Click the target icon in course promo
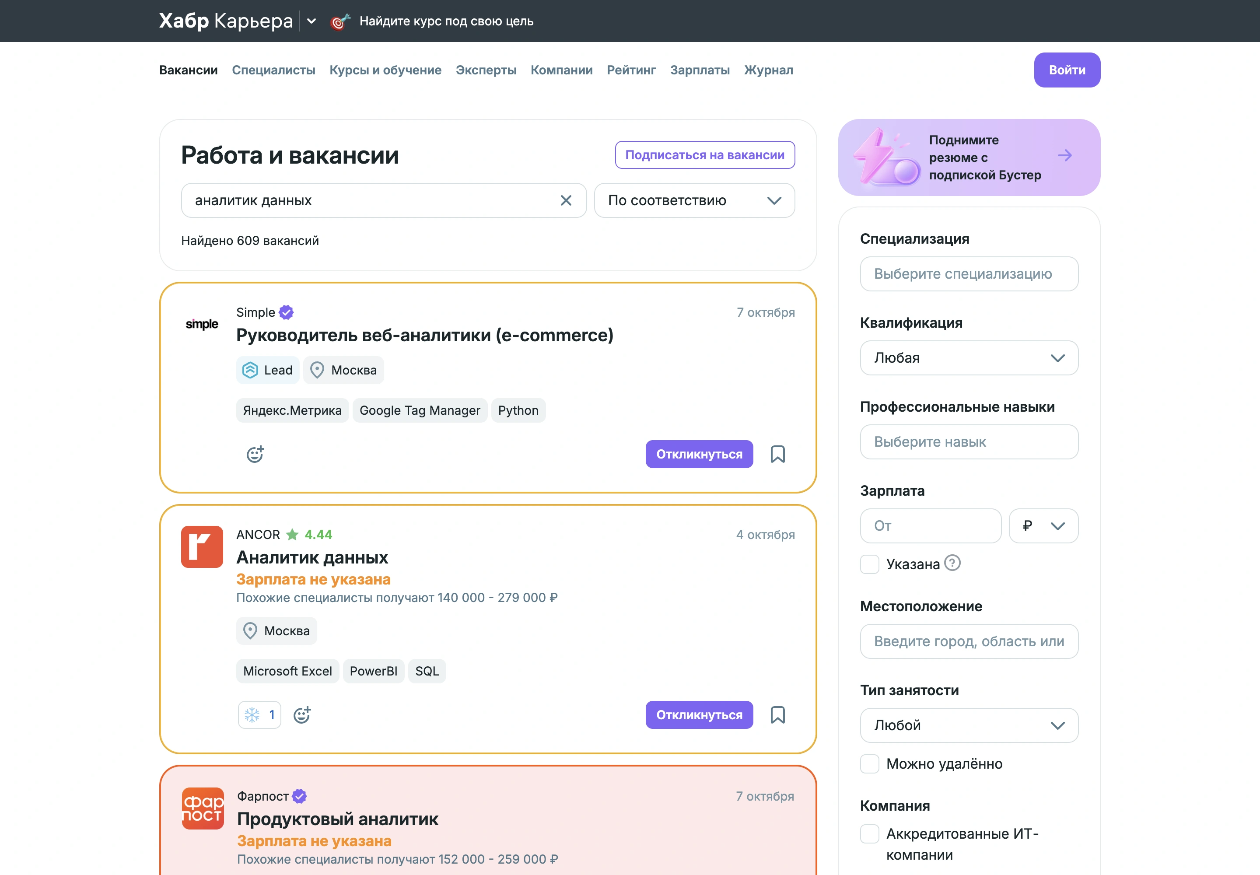The height and width of the screenshot is (875, 1260). coord(340,21)
